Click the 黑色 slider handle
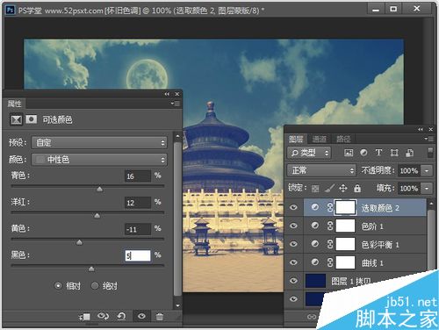The image size is (439, 330). tap(91, 269)
